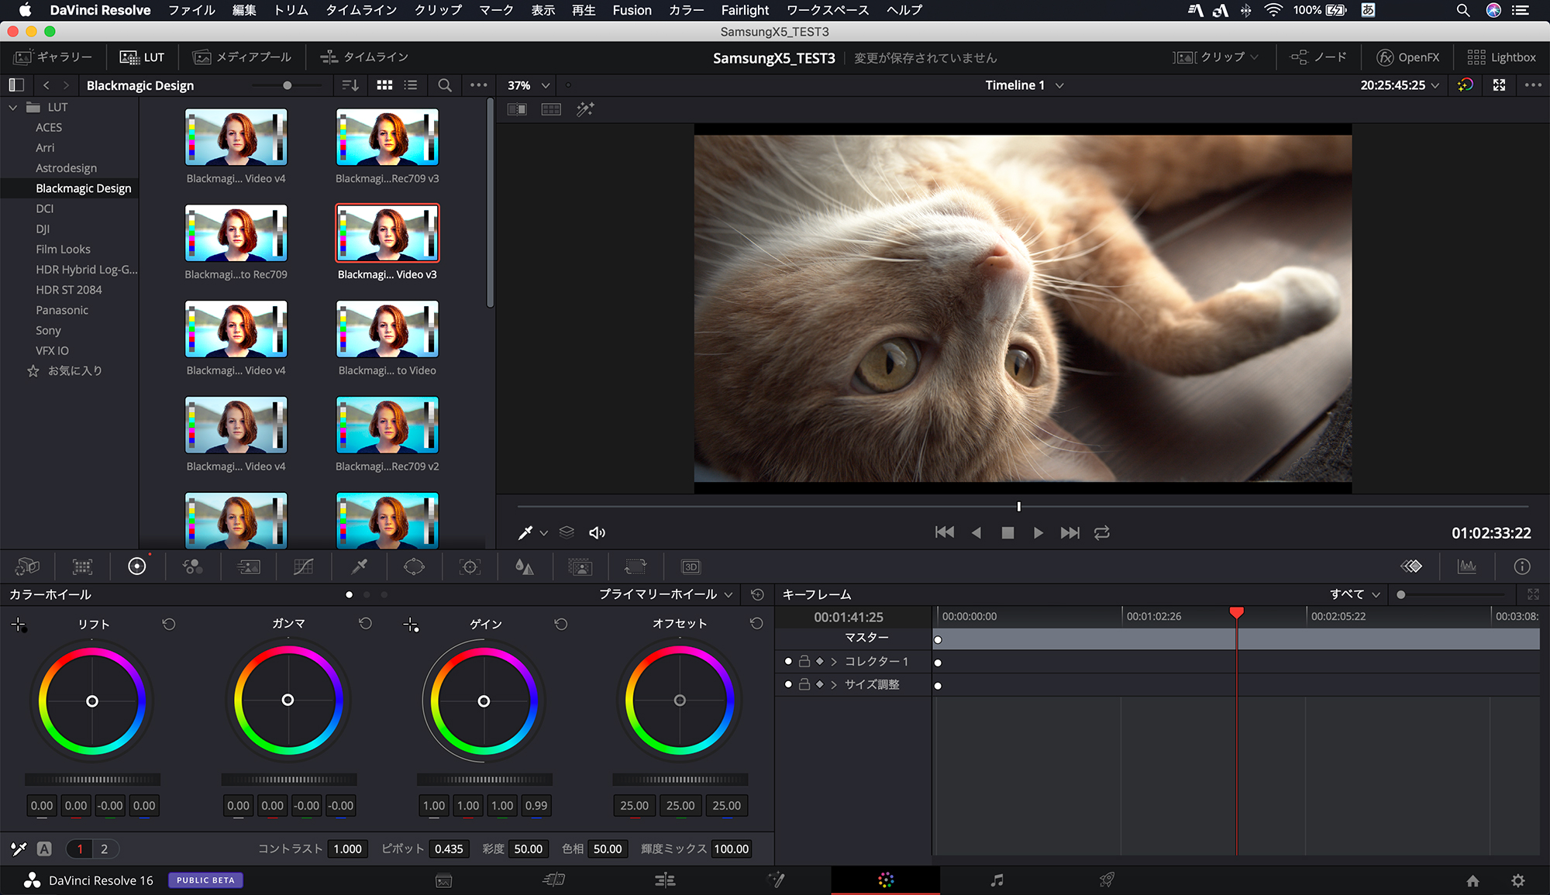
Task: Adjust the thumbnail size slider above the LUT browser
Action: 287,85
